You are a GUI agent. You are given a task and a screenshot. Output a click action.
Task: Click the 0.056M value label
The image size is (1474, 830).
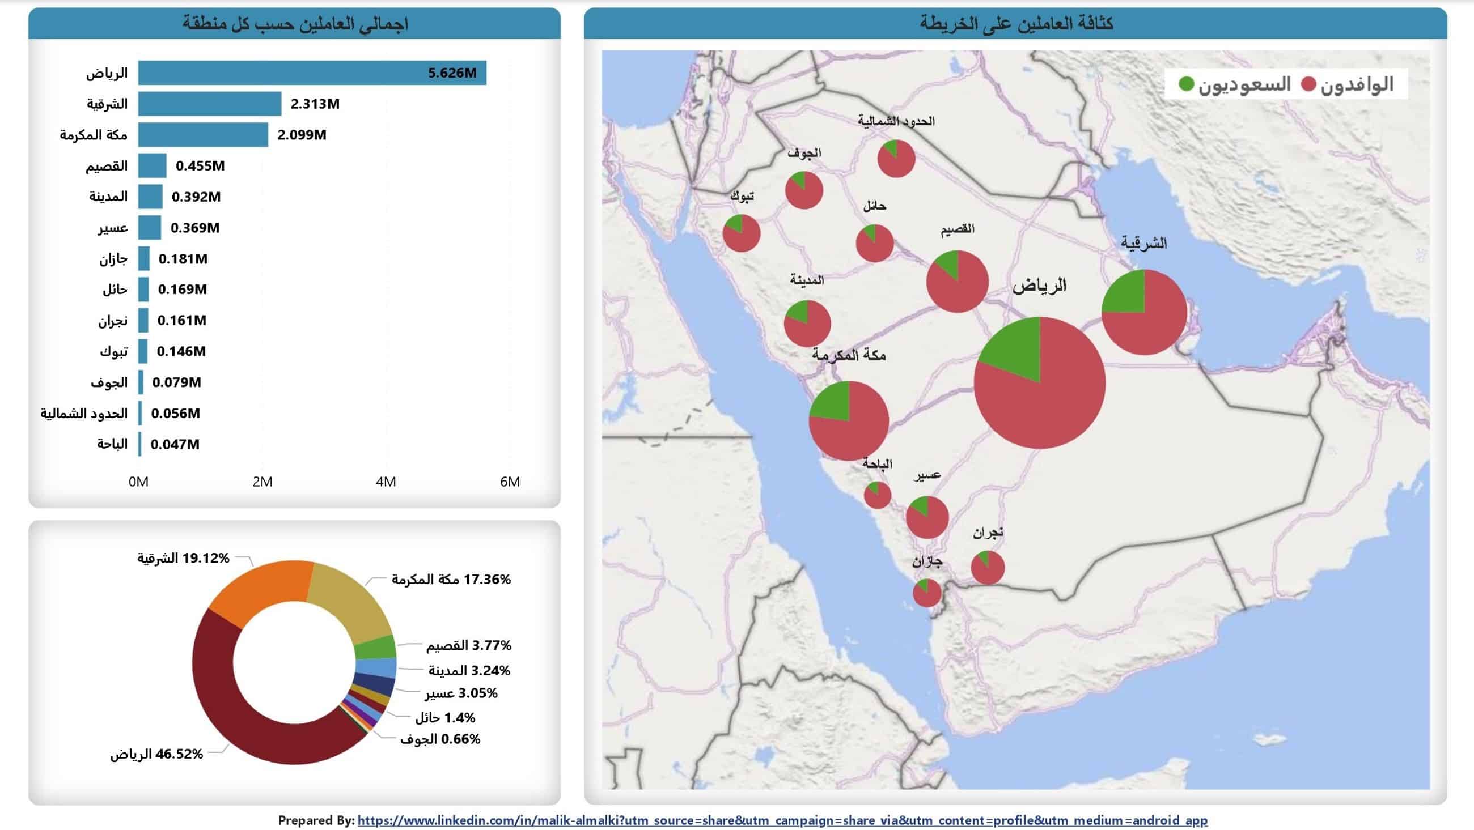pos(176,413)
